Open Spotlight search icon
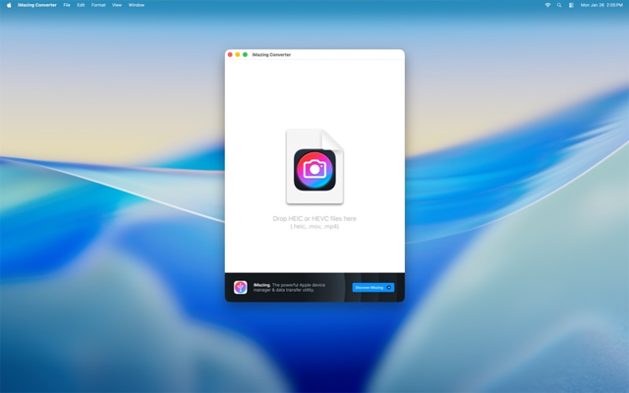This screenshot has width=629, height=393. click(559, 5)
